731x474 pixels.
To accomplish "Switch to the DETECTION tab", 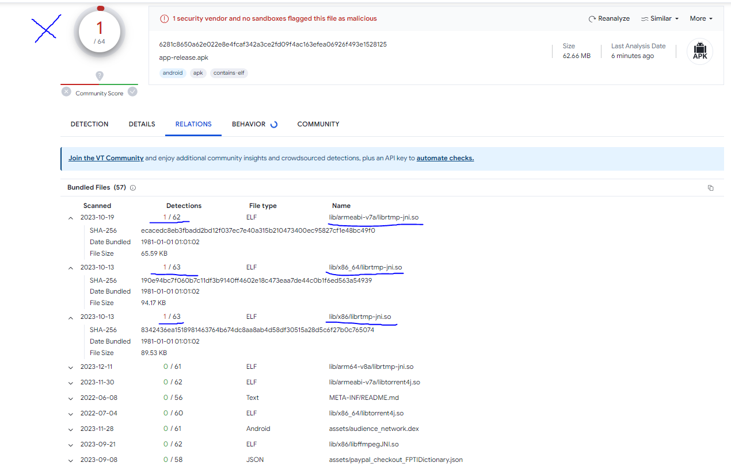I will pyautogui.click(x=89, y=124).
